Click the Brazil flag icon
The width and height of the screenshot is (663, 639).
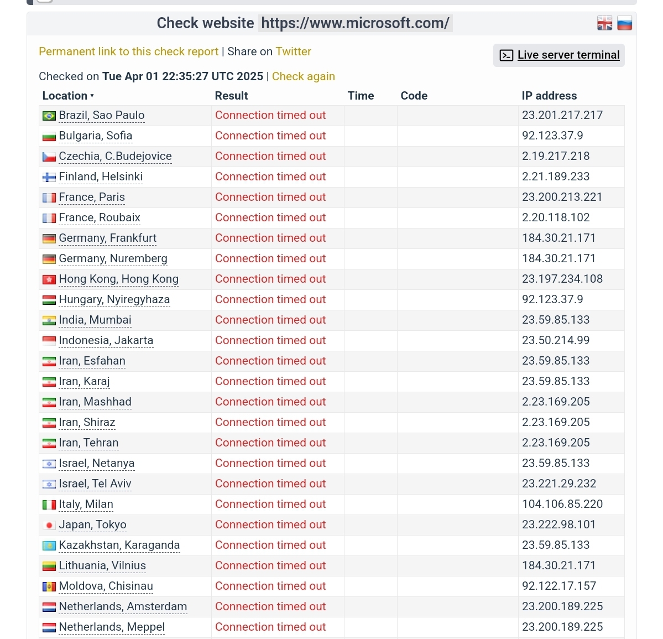point(49,116)
